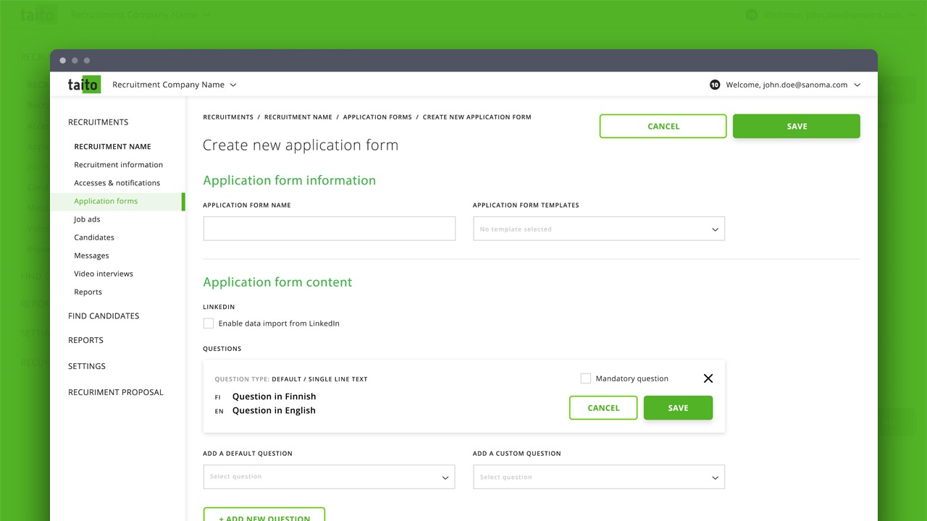
Task: Click the taito logo
Action: (x=84, y=85)
